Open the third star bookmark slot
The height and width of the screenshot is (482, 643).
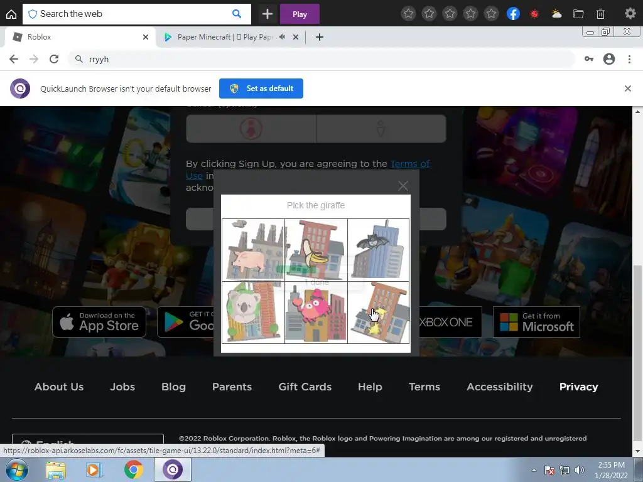coord(450,14)
